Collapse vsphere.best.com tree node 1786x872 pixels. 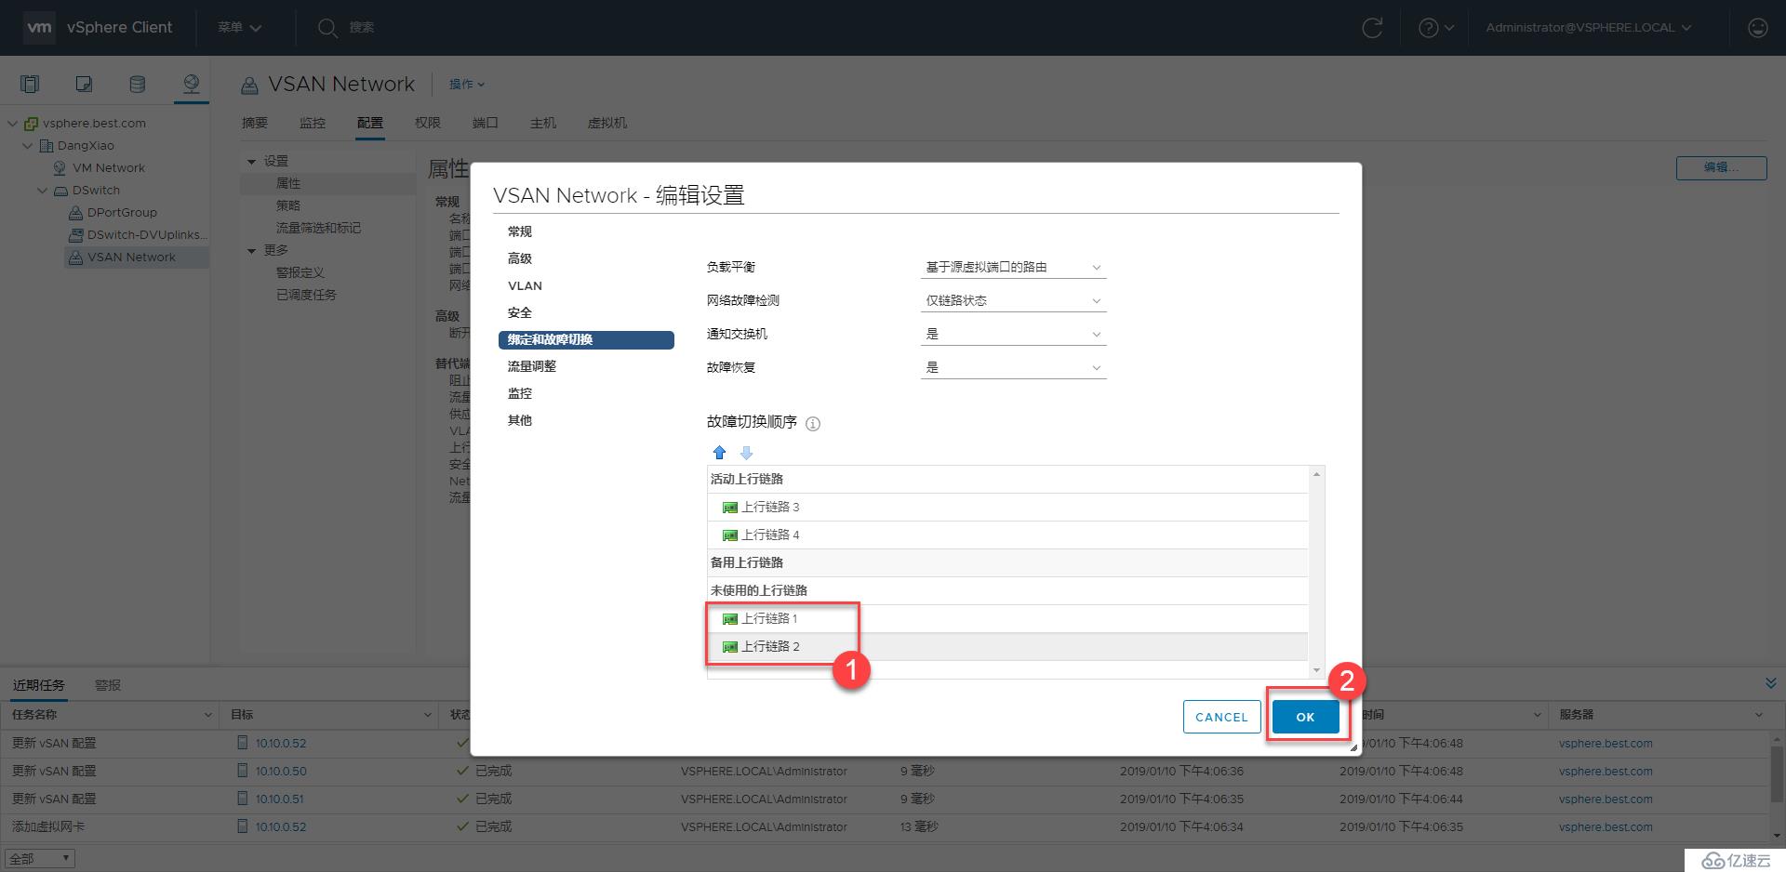click(13, 123)
